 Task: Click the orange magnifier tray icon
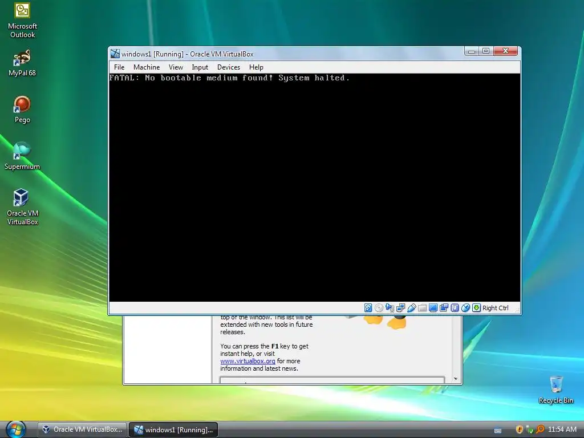(540, 429)
